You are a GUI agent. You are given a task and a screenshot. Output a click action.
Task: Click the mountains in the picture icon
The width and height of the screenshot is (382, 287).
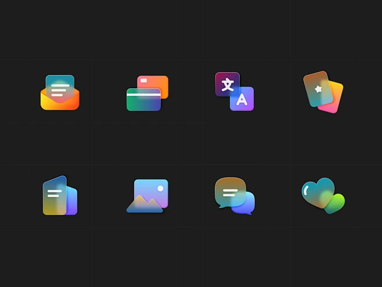tap(145, 205)
